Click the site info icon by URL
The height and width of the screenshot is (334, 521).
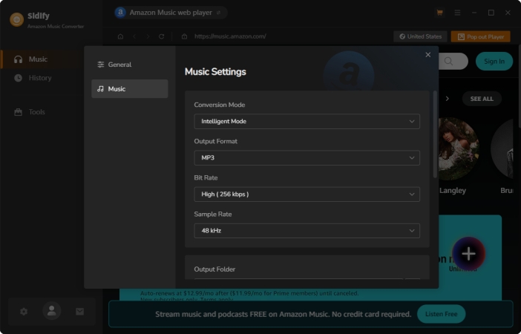184,36
